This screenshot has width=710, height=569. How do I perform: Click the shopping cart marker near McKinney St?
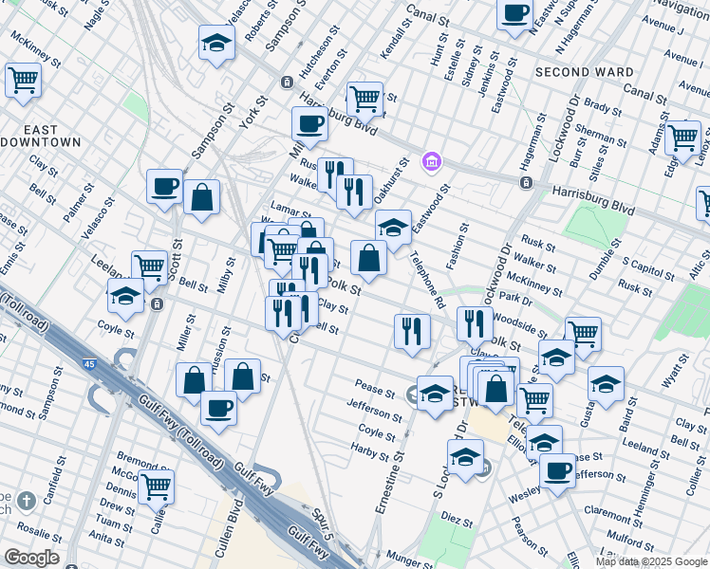[x=23, y=83]
